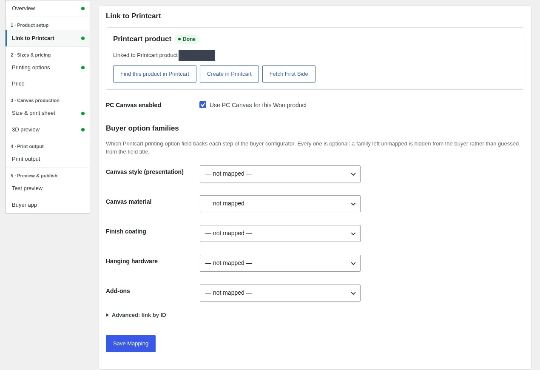
Task: Open Size & print sheet section
Action: [x=48, y=113]
